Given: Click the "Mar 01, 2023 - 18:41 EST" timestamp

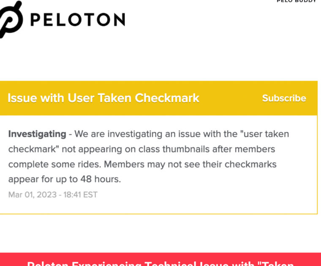Looking at the screenshot, I should point(53,195).
